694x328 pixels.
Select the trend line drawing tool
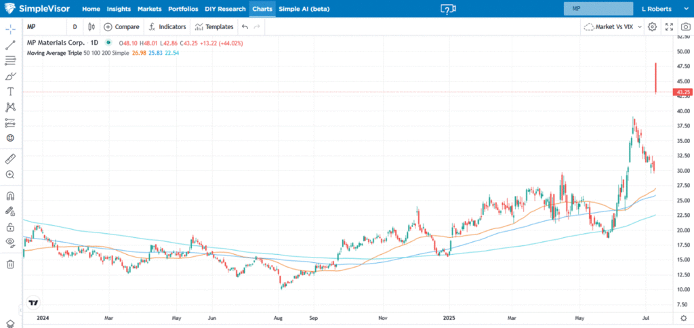tap(11, 45)
